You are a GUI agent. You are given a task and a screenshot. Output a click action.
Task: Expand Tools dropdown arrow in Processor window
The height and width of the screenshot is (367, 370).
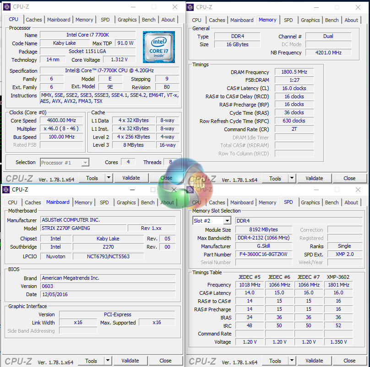click(109, 178)
